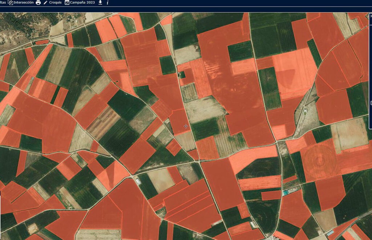The height and width of the screenshot is (240, 372).
Task: Toggle the small box on right panel edge
Action: click(x=371, y=103)
